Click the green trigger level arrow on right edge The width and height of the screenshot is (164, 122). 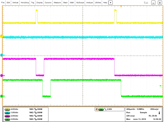click(160, 86)
